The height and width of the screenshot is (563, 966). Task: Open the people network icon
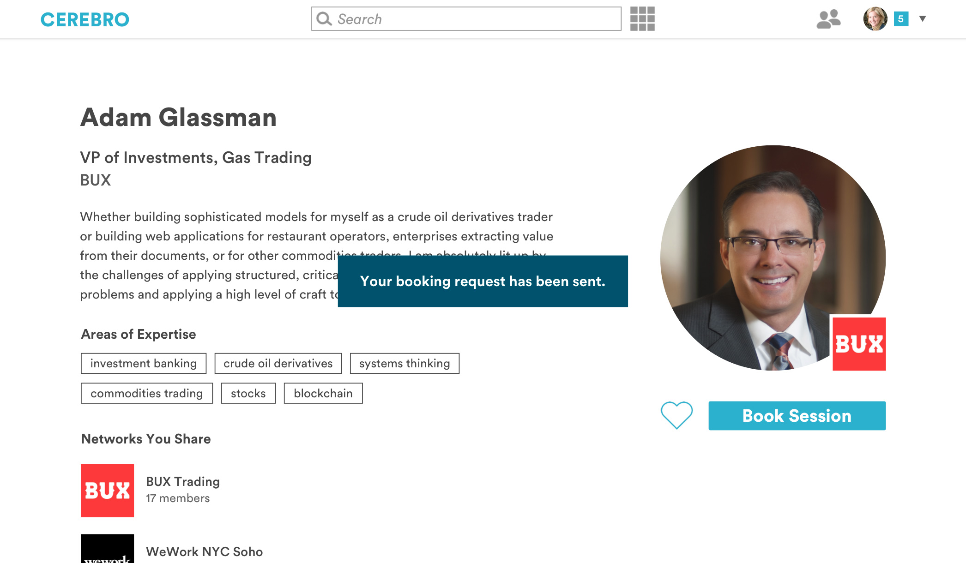(x=828, y=19)
